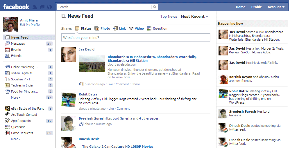This screenshot has width=290, height=148.
Task: Open Bhandardara in Maharashtra article link
Action: (152, 59)
